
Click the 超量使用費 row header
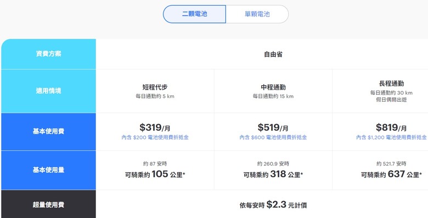click(49, 204)
